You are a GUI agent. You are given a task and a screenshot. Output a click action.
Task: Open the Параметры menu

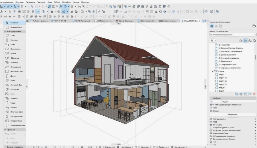tap(30, 2)
